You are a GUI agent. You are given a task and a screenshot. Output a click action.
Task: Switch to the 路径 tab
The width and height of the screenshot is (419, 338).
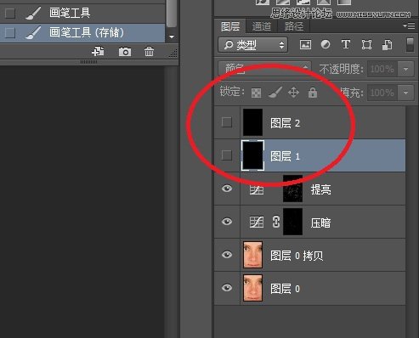click(294, 26)
